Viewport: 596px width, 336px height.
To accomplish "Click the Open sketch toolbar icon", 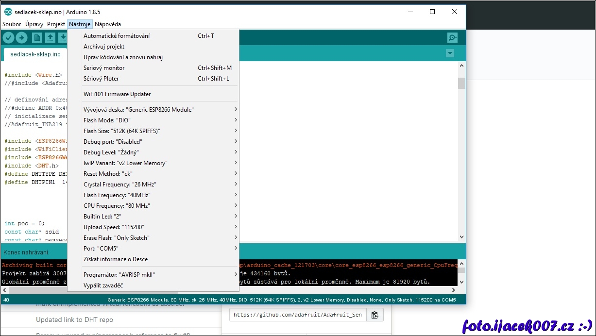I will click(x=50, y=38).
